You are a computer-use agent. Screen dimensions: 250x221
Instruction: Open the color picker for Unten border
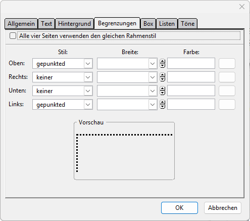[227, 91]
